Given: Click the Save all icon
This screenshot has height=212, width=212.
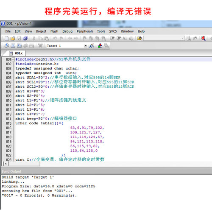Looking at the screenshot, I should pyautogui.click(x=25, y=38).
